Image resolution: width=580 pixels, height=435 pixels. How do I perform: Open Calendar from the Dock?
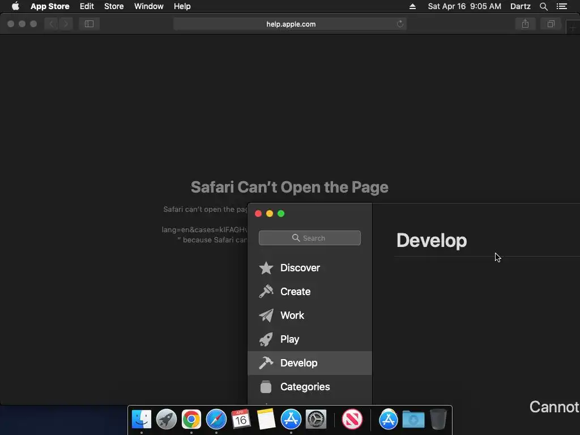point(241,419)
